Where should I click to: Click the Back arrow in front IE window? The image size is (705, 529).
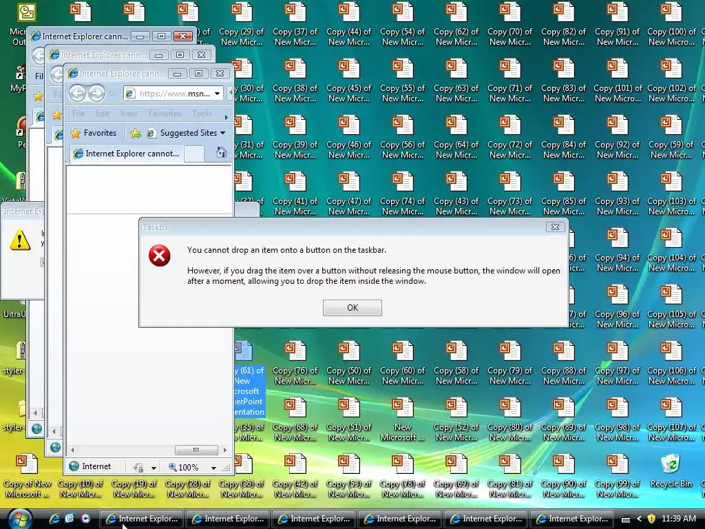[x=77, y=93]
